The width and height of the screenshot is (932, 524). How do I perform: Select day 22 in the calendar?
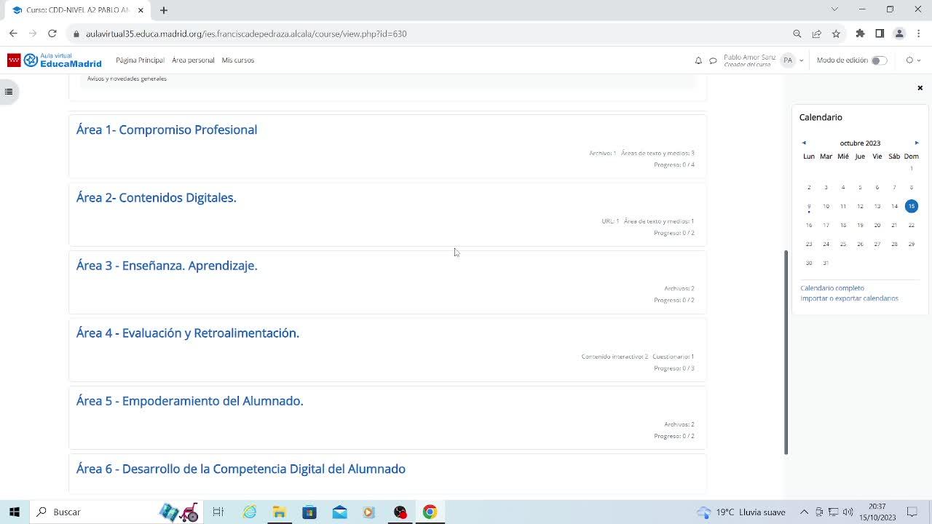[x=911, y=225]
